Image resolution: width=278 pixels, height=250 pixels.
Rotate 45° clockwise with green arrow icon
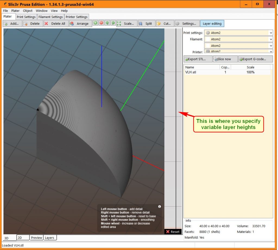click(x=113, y=23)
